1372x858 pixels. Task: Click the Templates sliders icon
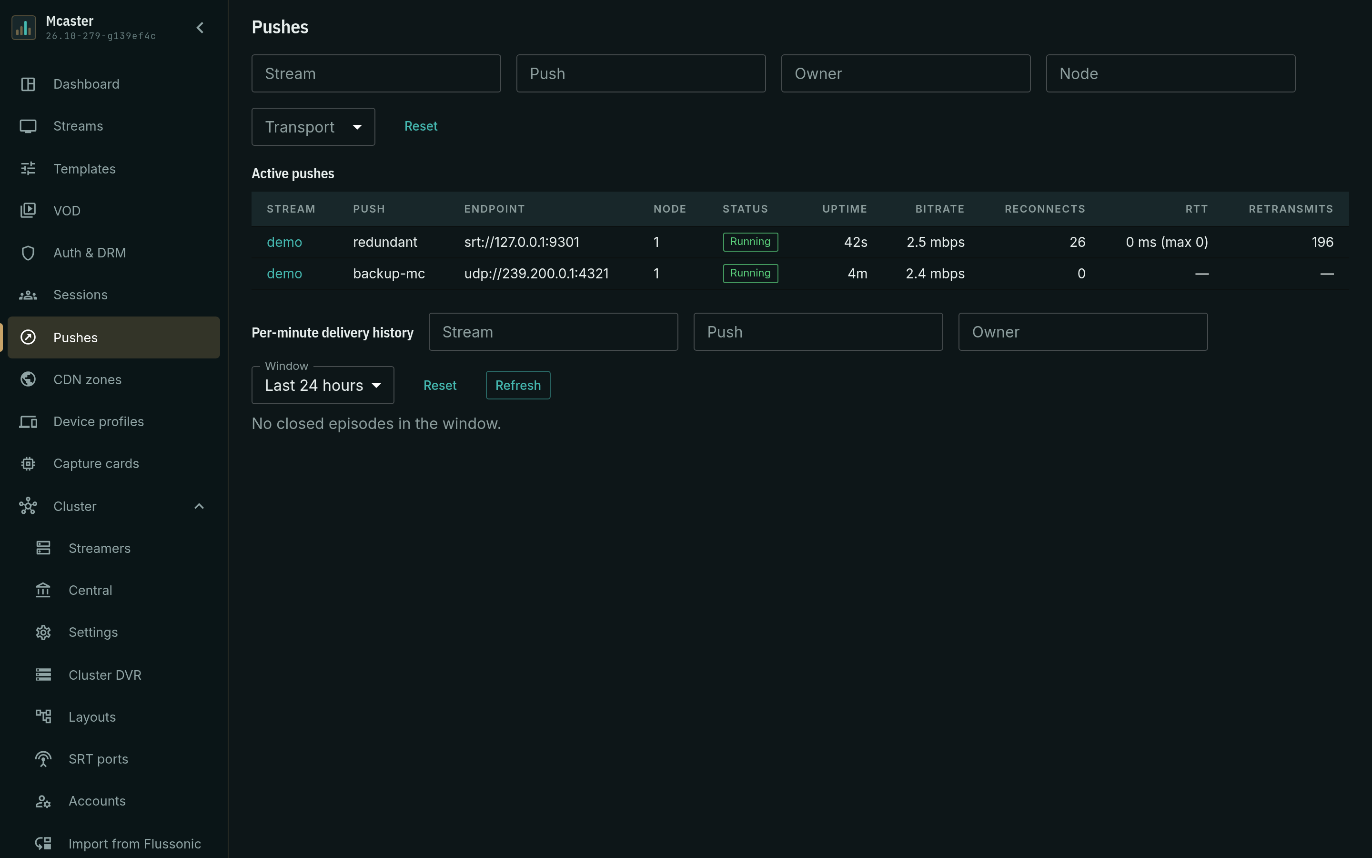click(x=28, y=169)
